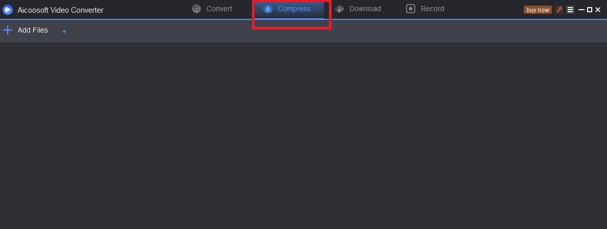Click the Convert tab's circular play icon
This screenshot has width=607, height=229.
click(197, 9)
